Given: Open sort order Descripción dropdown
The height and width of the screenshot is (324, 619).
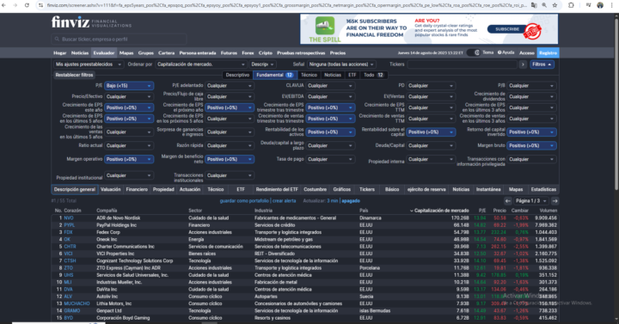Looking at the screenshot, I should (262, 64).
